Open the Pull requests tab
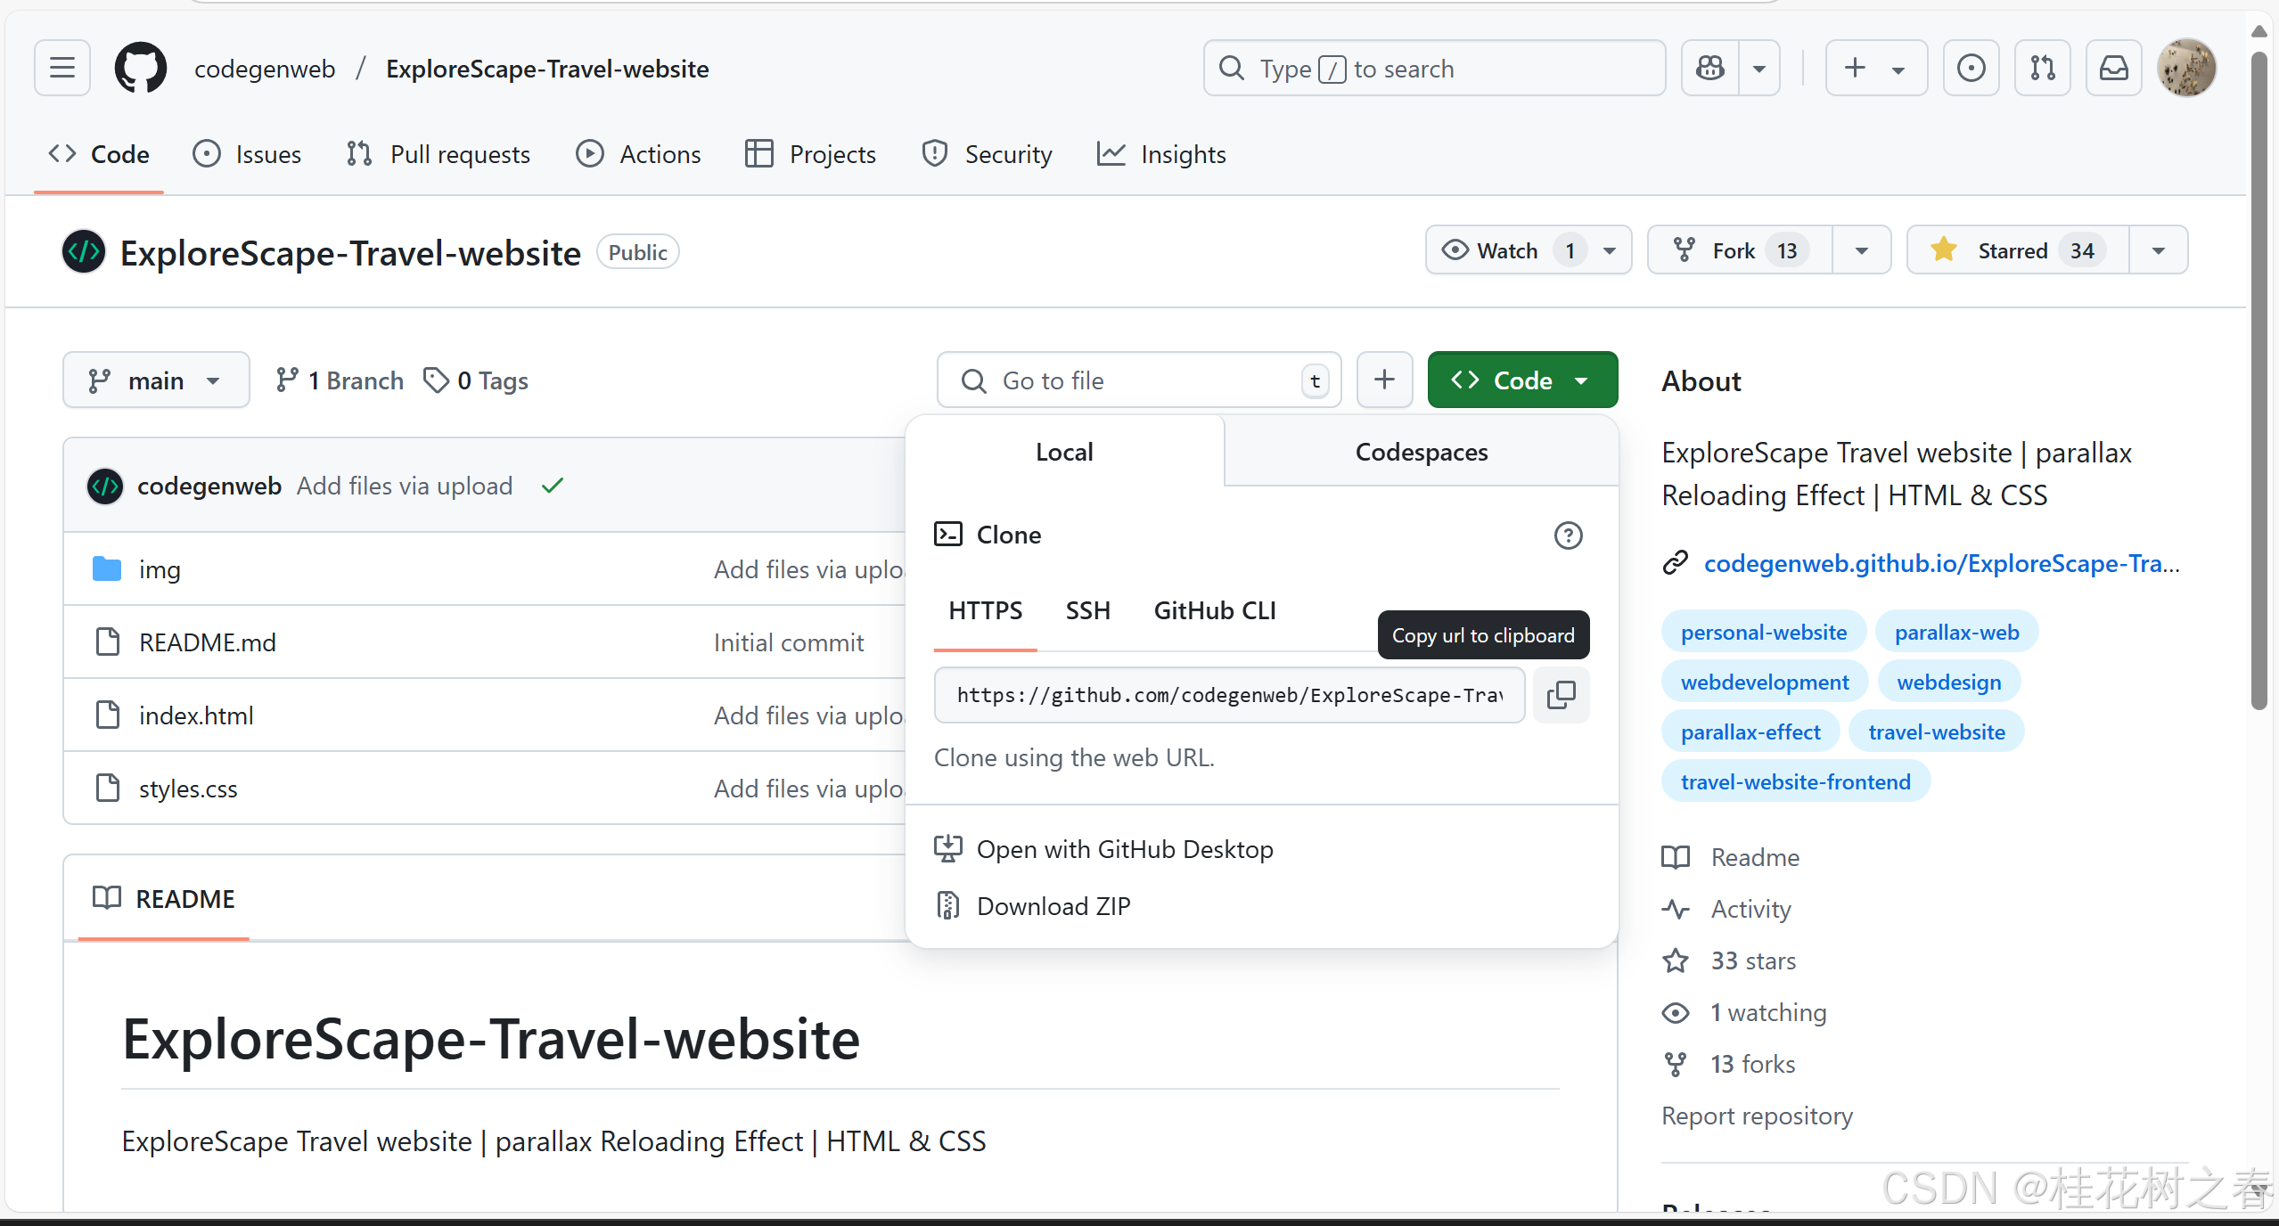 (x=438, y=154)
